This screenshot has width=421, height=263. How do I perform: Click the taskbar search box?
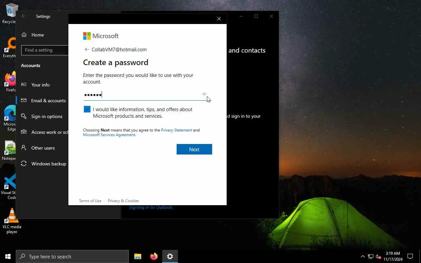coord(72,256)
